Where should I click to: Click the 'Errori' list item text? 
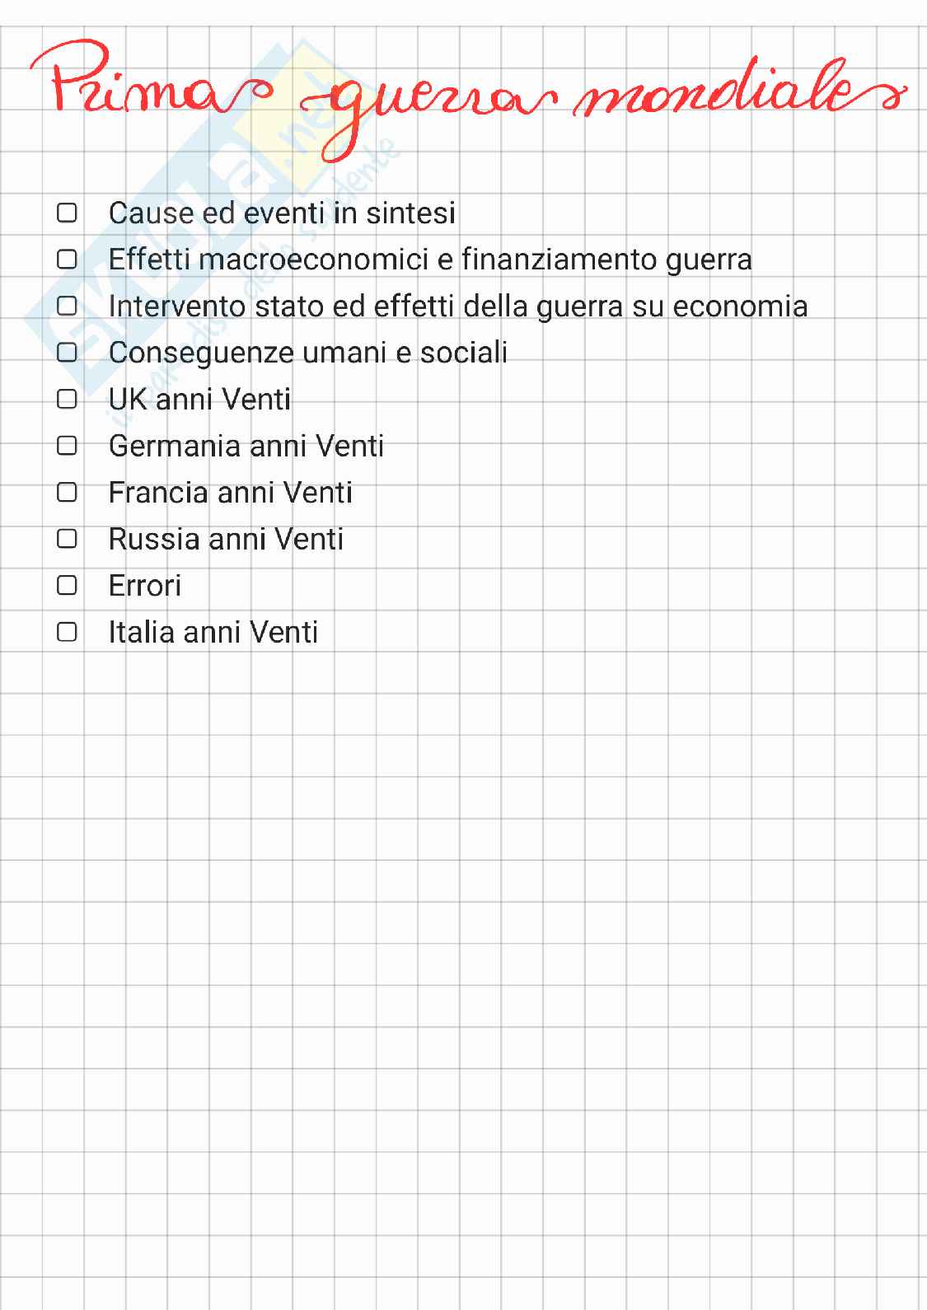tap(144, 586)
